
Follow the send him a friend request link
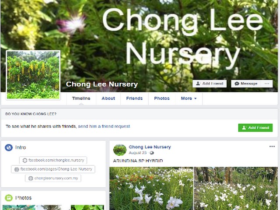click(104, 126)
